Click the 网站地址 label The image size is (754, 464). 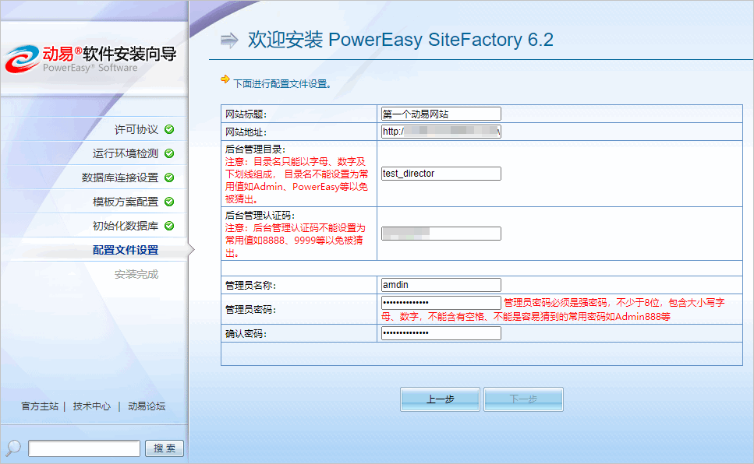pos(246,132)
